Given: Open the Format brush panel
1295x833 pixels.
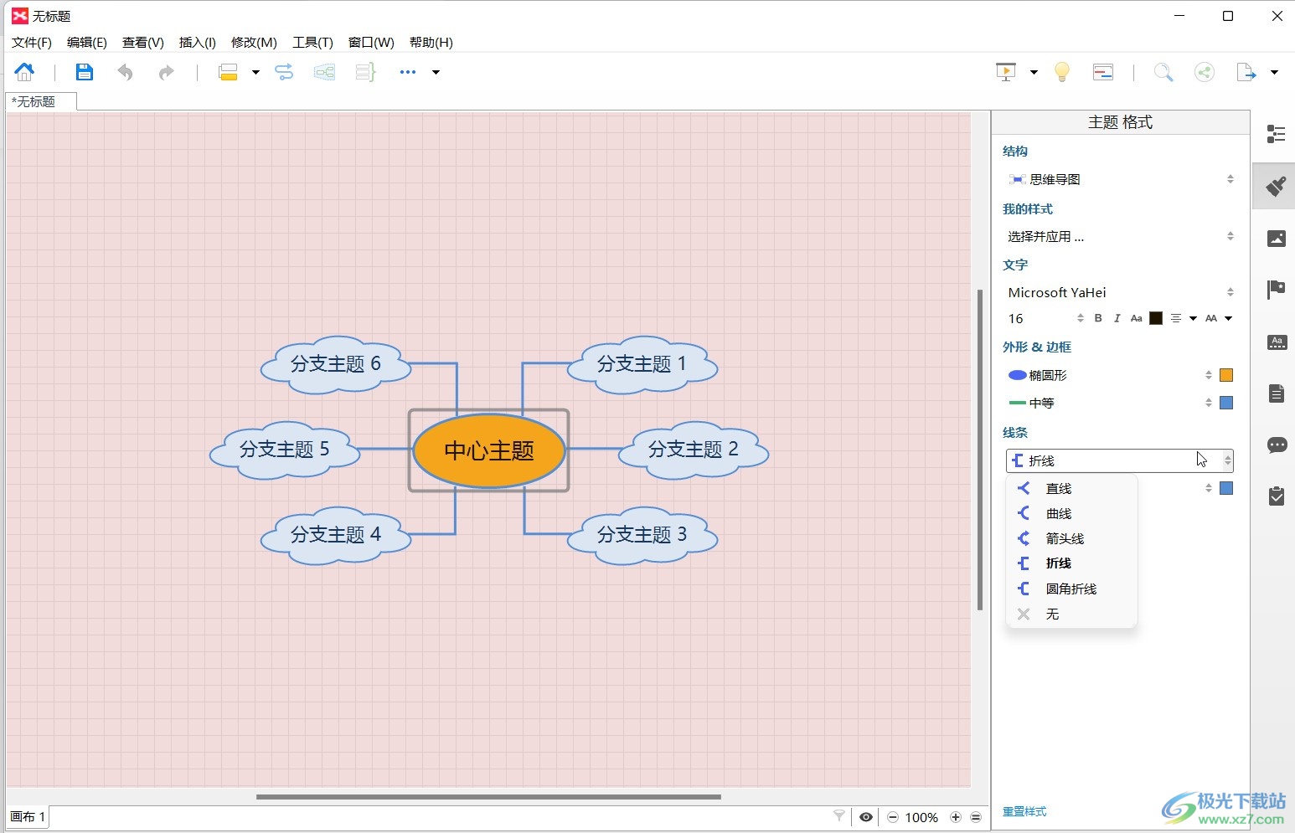Looking at the screenshot, I should (x=1276, y=186).
